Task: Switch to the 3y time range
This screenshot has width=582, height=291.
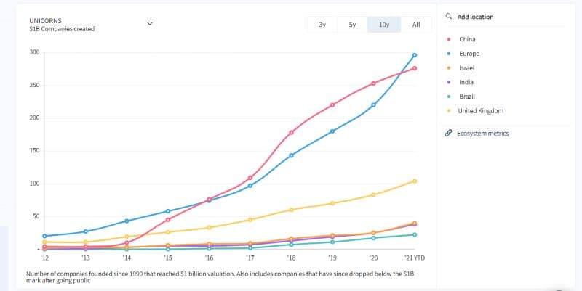Action: point(322,25)
